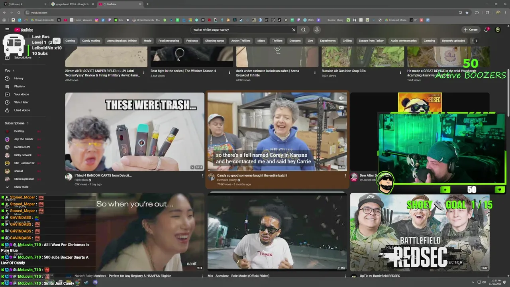The width and height of the screenshot is (510, 287).
Task: Open Jay The Gam3r subscription
Action: coord(24,139)
